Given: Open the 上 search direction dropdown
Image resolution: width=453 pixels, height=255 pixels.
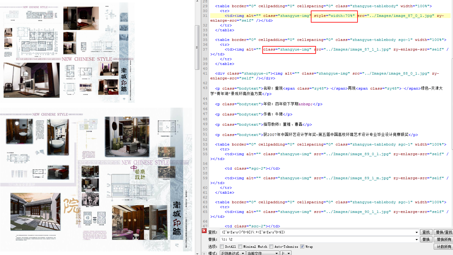Looking at the screenshot, I should tap(289, 253).
